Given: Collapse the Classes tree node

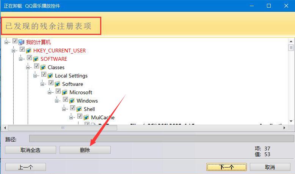Looking at the screenshot, I should (x=28, y=67).
